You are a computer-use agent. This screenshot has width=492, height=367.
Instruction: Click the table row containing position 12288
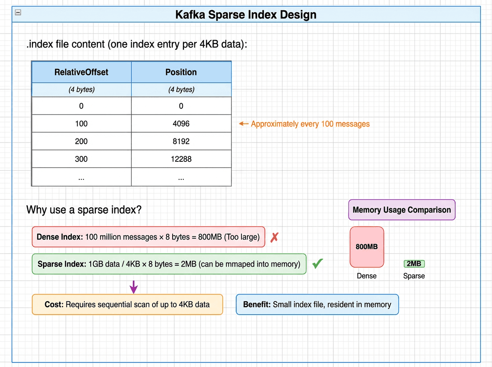pyautogui.click(x=181, y=159)
